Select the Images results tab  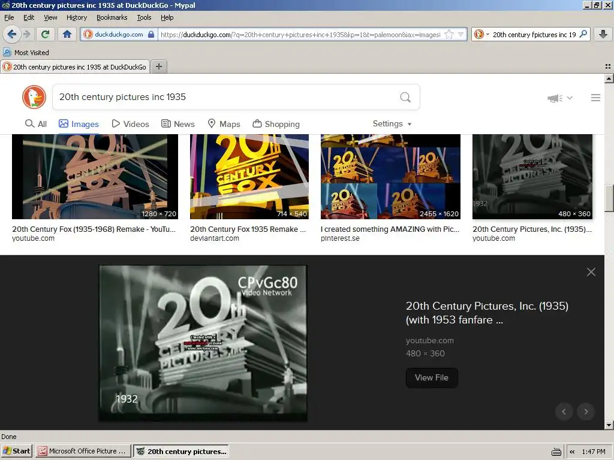click(x=79, y=124)
